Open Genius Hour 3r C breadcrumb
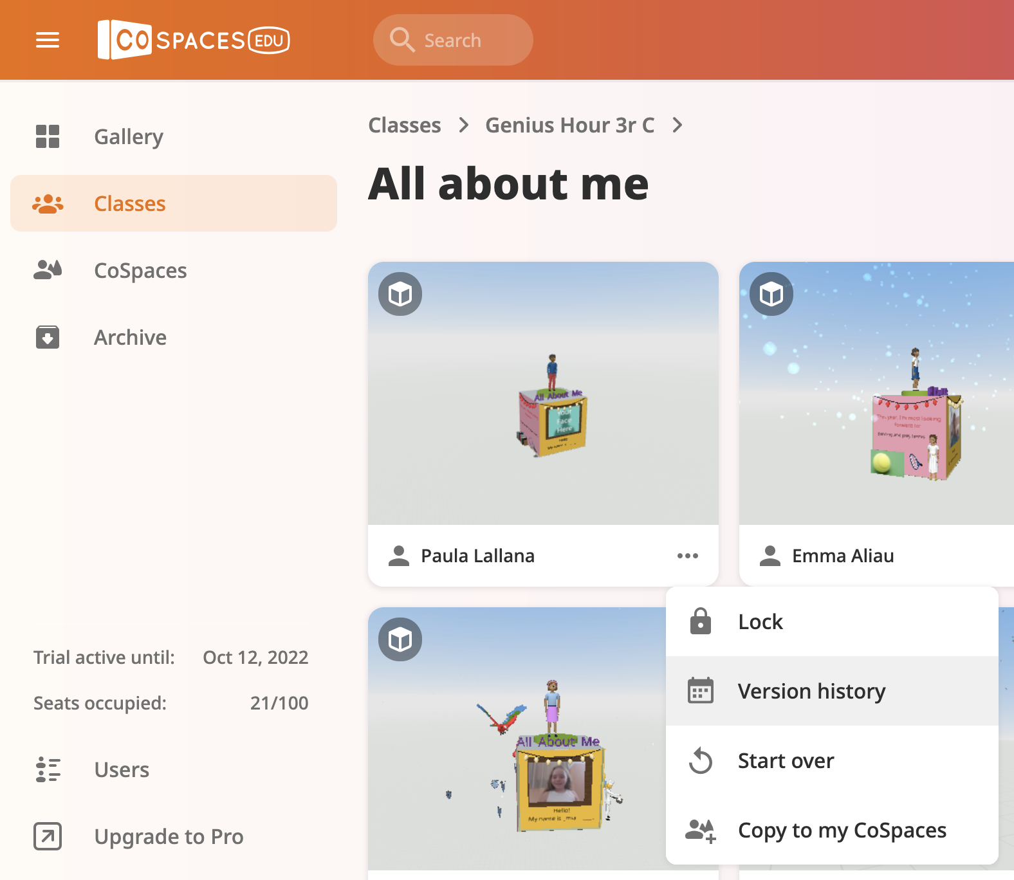This screenshot has height=880, width=1014. tap(569, 125)
